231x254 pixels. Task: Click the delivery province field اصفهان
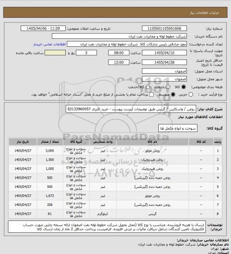coord(164,71)
